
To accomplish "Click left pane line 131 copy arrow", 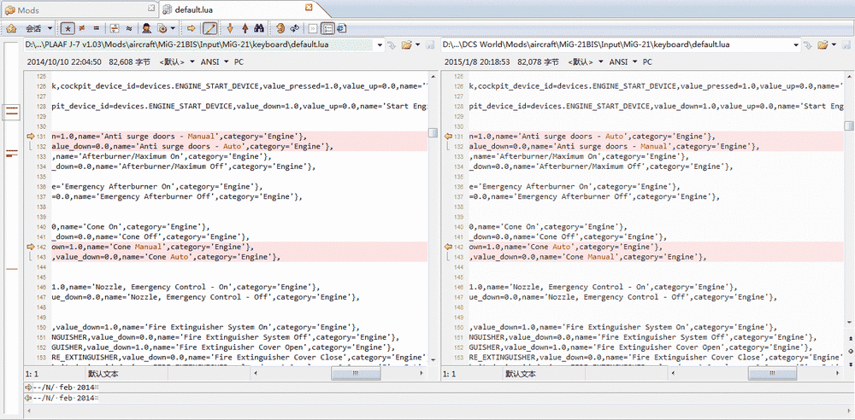I will point(30,137).
